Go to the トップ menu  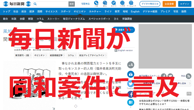[x=7, y=12]
